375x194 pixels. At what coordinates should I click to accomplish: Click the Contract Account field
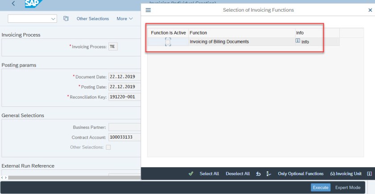(125, 137)
